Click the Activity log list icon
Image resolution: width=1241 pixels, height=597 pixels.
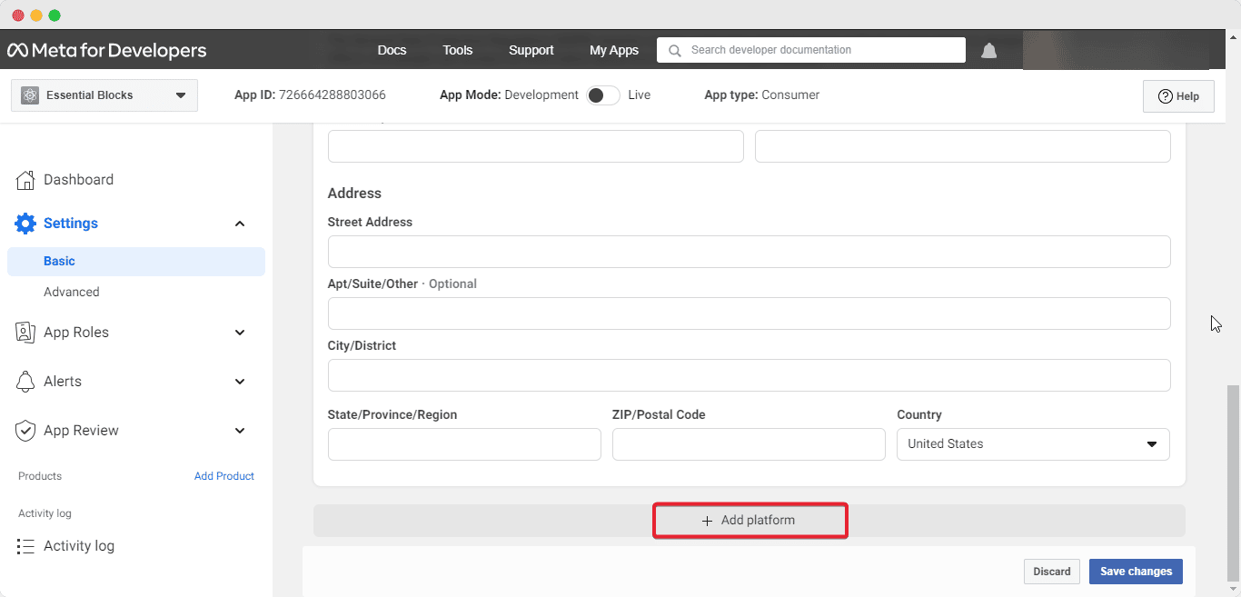[25, 546]
